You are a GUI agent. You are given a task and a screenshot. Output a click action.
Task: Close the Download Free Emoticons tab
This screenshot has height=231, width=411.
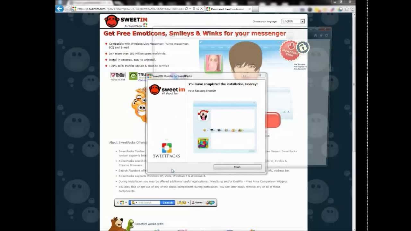(249, 9)
